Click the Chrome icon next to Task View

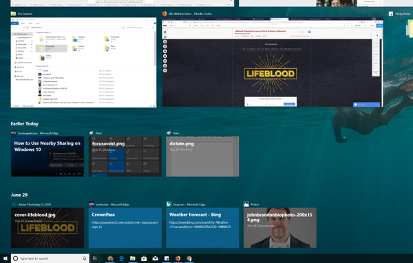pos(110,258)
